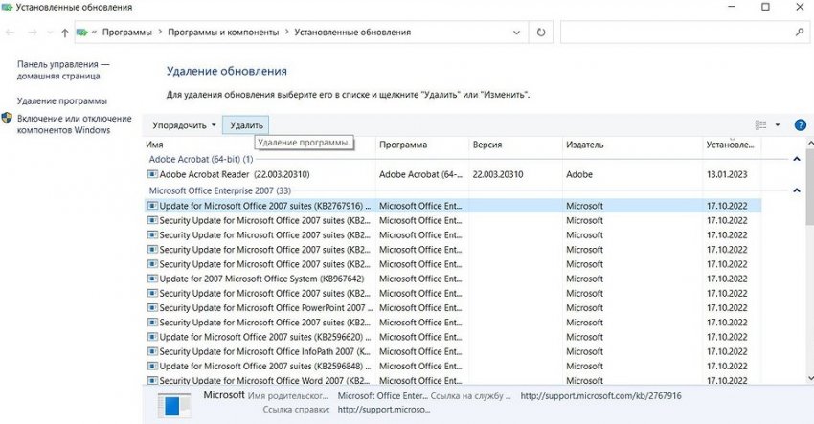Open Удаление программы link in sidebar
814x424 pixels.
tap(62, 100)
